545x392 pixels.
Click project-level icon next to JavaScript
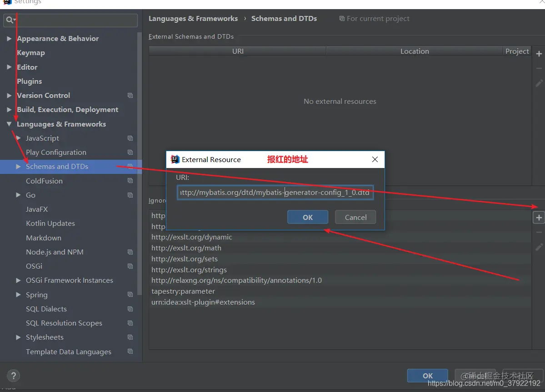pos(130,138)
